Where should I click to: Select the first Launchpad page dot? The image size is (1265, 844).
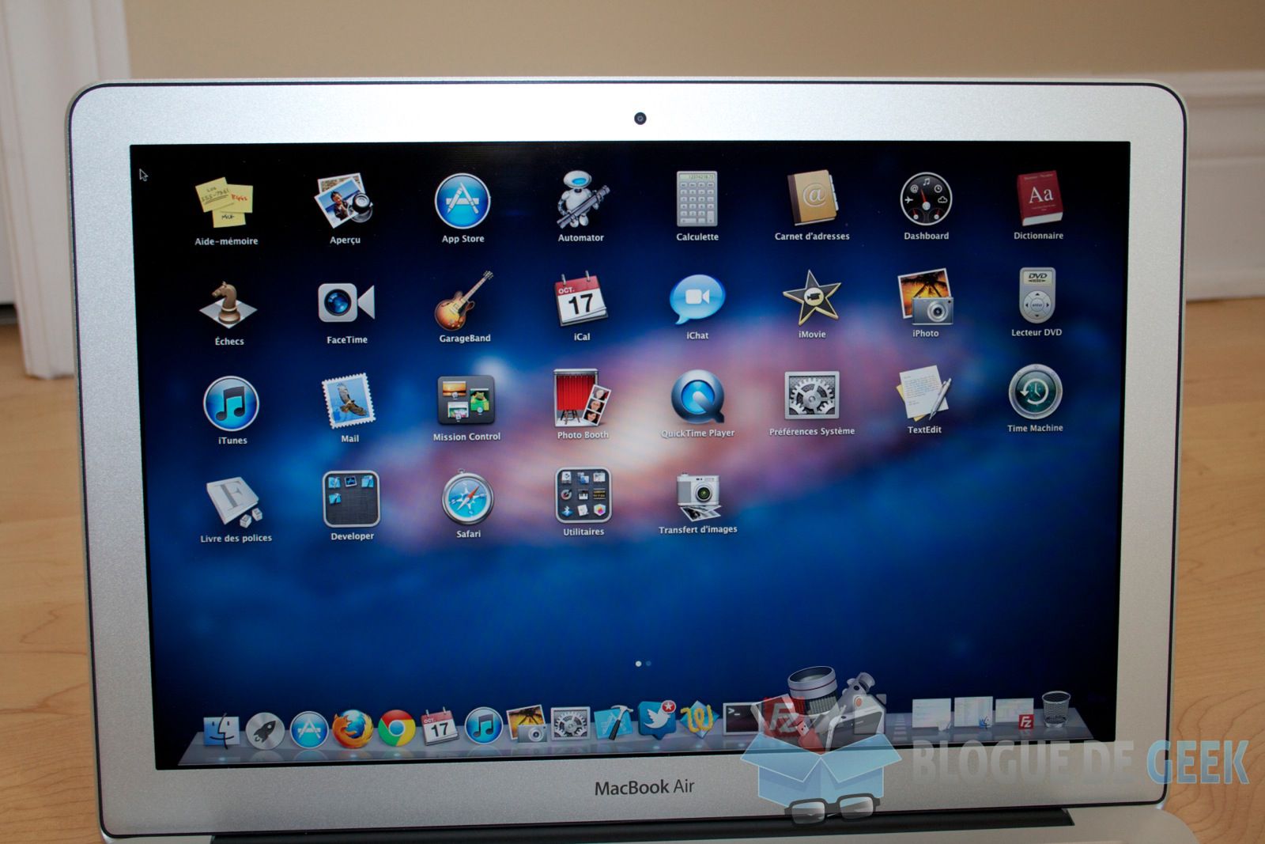tap(638, 664)
